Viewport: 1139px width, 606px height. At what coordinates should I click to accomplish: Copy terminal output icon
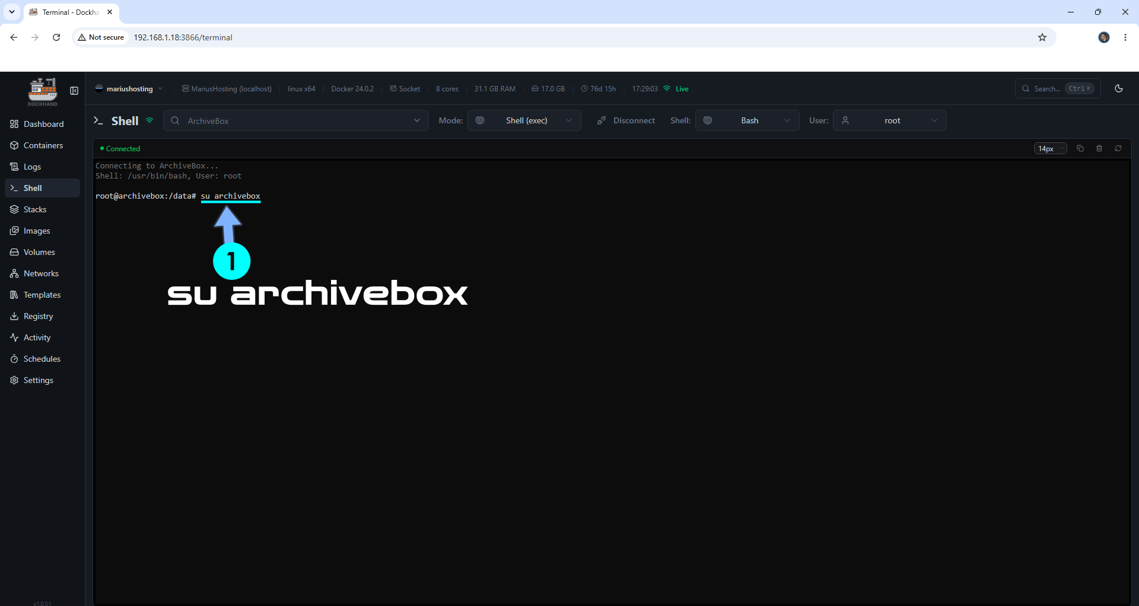(x=1080, y=148)
